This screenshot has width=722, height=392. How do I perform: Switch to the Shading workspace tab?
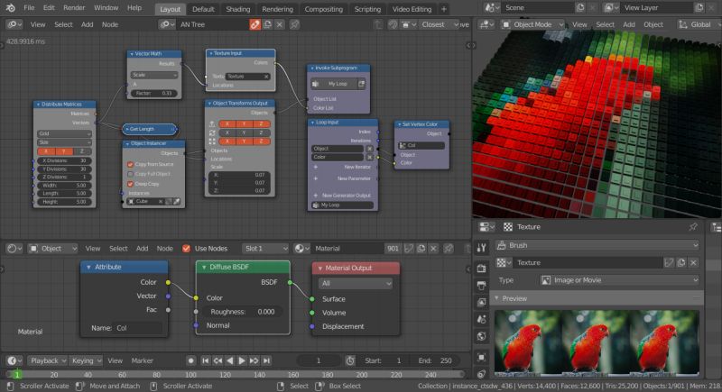coord(237,9)
